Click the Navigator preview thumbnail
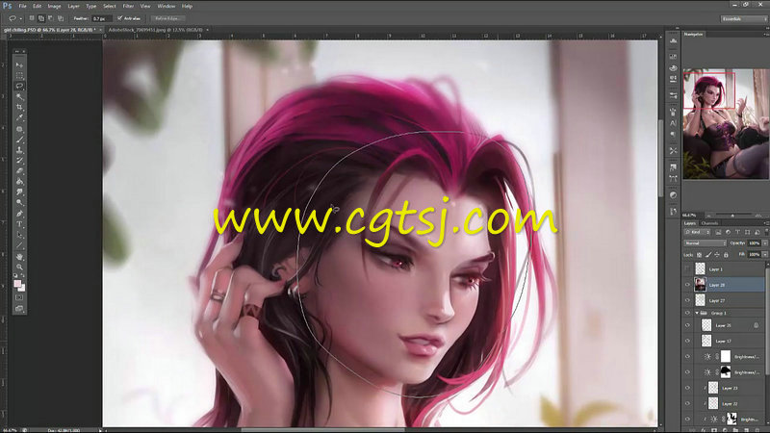Screen dimensions: 770x433 click(x=726, y=123)
